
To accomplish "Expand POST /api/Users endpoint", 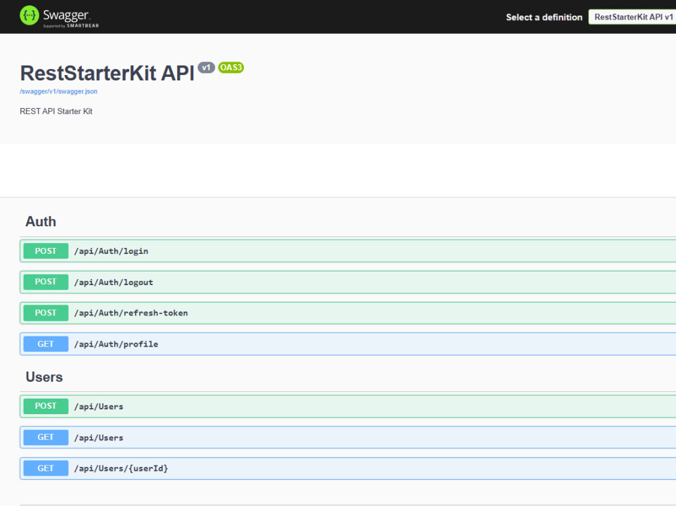I will click(348, 406).
